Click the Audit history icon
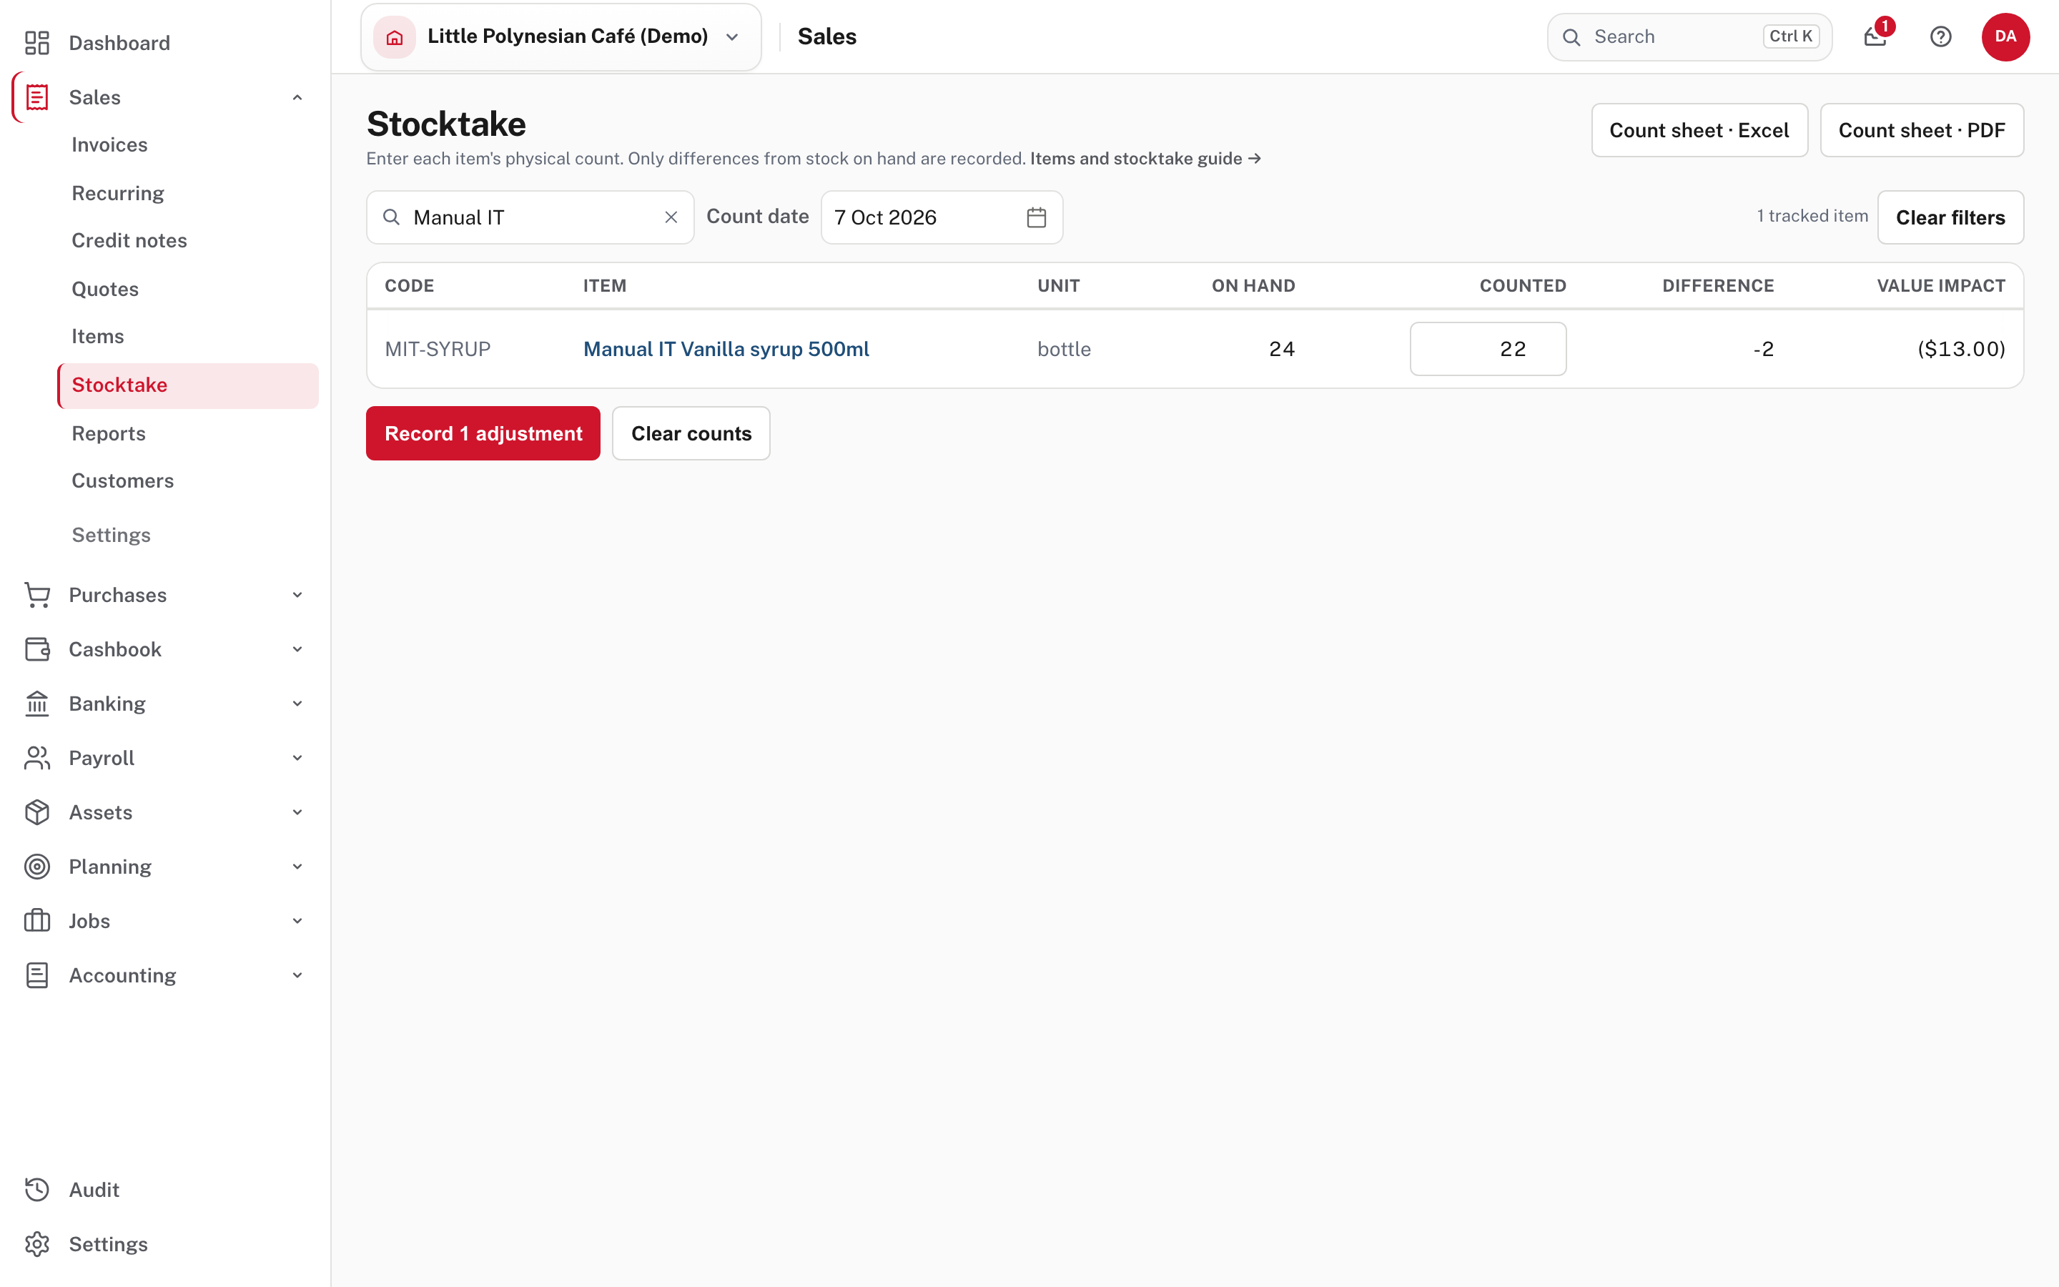The width and height of the screenshot is (2059, 1287). 37,1189
